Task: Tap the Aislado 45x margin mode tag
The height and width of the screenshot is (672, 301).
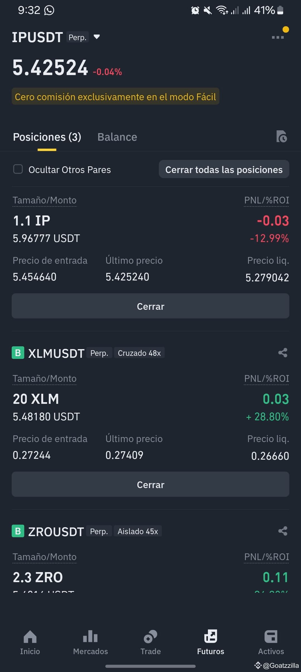Action: click(x=138, y=531)
